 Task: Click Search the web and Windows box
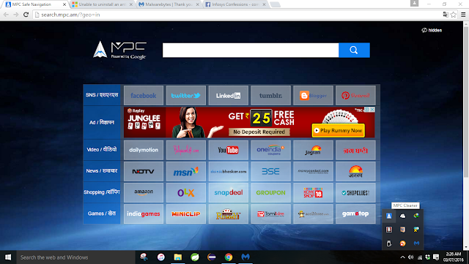76,257
